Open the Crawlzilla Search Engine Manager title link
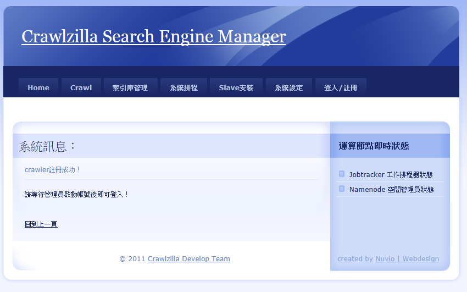Image resolution: width=467 pixels, height=292 pixels. (x=154, y=37)
